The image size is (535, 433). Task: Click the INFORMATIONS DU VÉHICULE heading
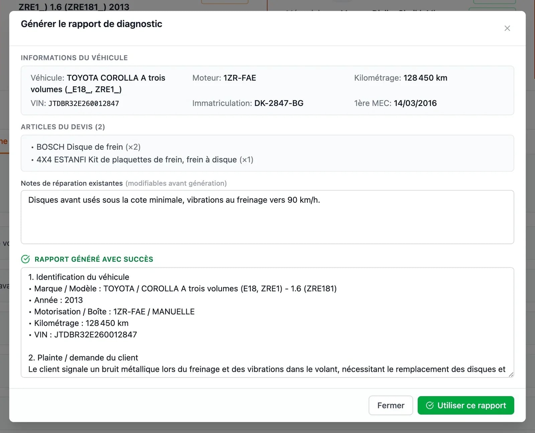pyautogui.click(x=74, y=58)
